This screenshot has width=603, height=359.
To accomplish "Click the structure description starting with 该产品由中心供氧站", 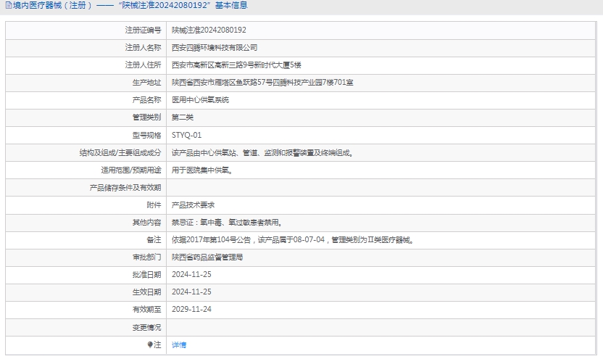I will point(262,153).
